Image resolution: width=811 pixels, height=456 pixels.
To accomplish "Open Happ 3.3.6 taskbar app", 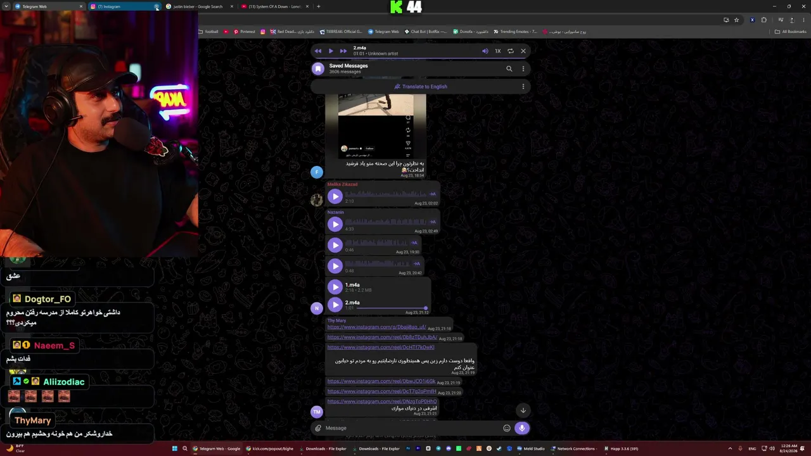I will click(x=622, y=448).
